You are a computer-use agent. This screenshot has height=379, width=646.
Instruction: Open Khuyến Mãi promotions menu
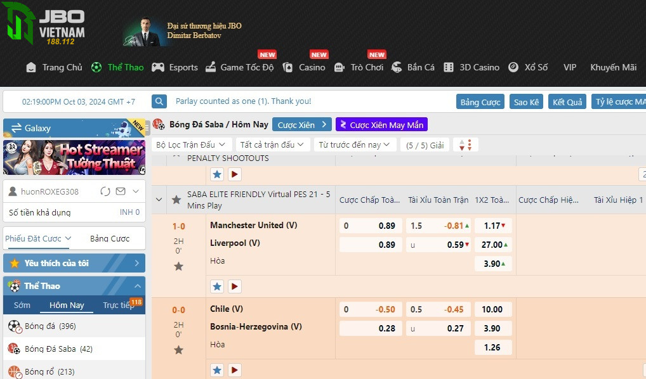pyautogui.click(x=613, y=67)
